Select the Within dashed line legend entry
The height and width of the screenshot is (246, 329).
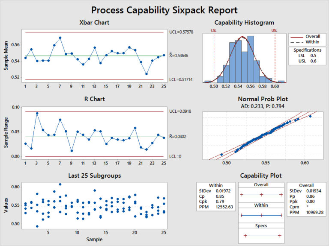[x=306, y=42]
